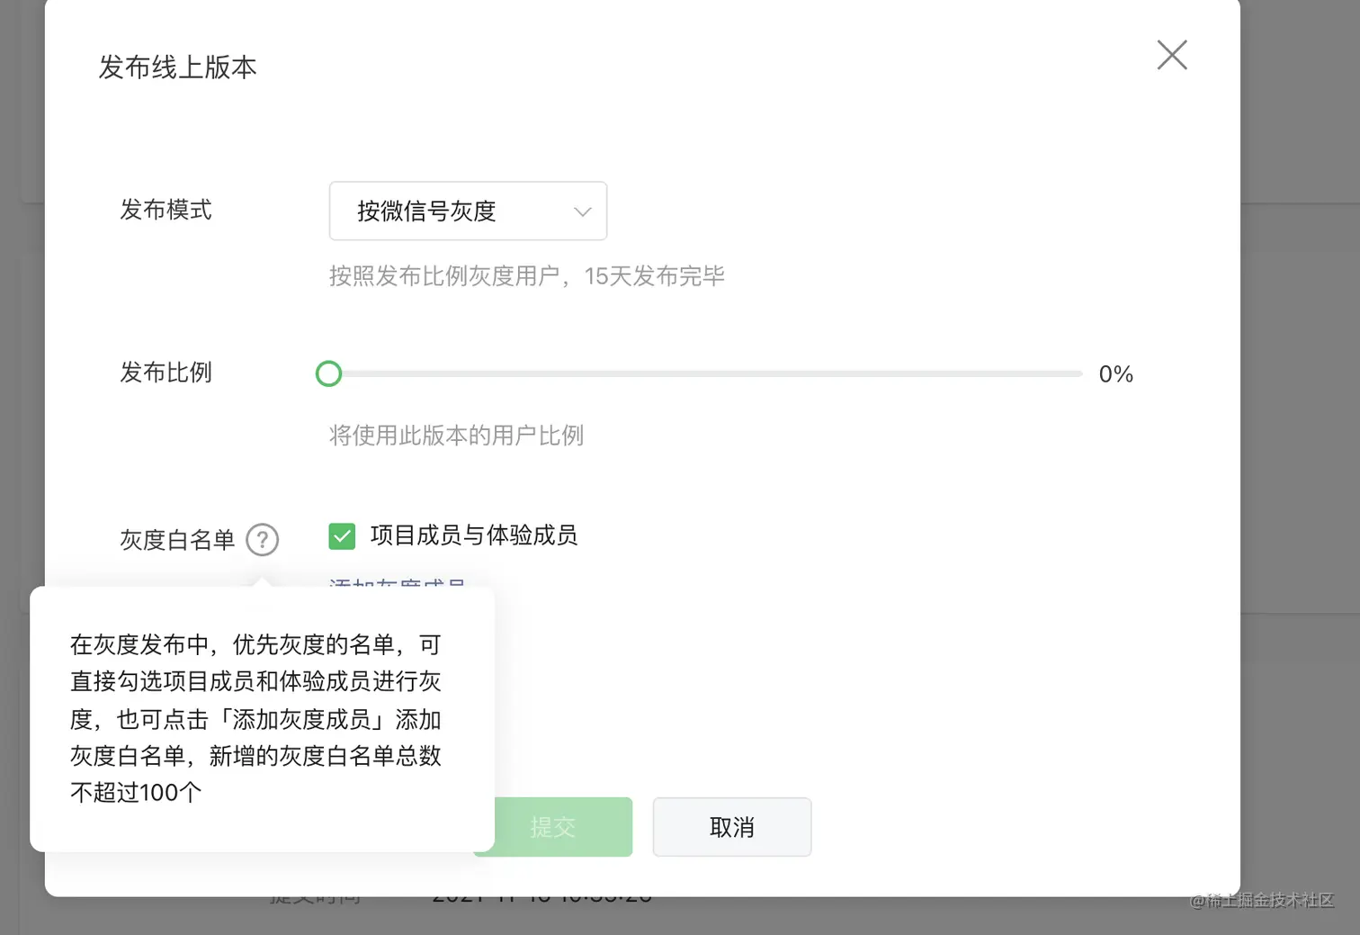Image resolution: width=1360 pixels, height=935 pixels.
Task: Click the 发布比例 slider handle
Action: pos(328,373)
